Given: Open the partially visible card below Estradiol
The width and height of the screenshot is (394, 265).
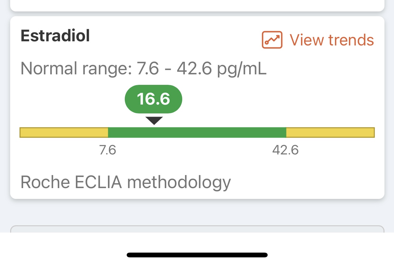Looking at the screenshot, I should coord(197,229).
